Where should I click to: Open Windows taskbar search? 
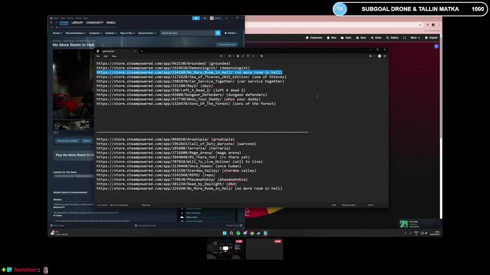point(231,233)
